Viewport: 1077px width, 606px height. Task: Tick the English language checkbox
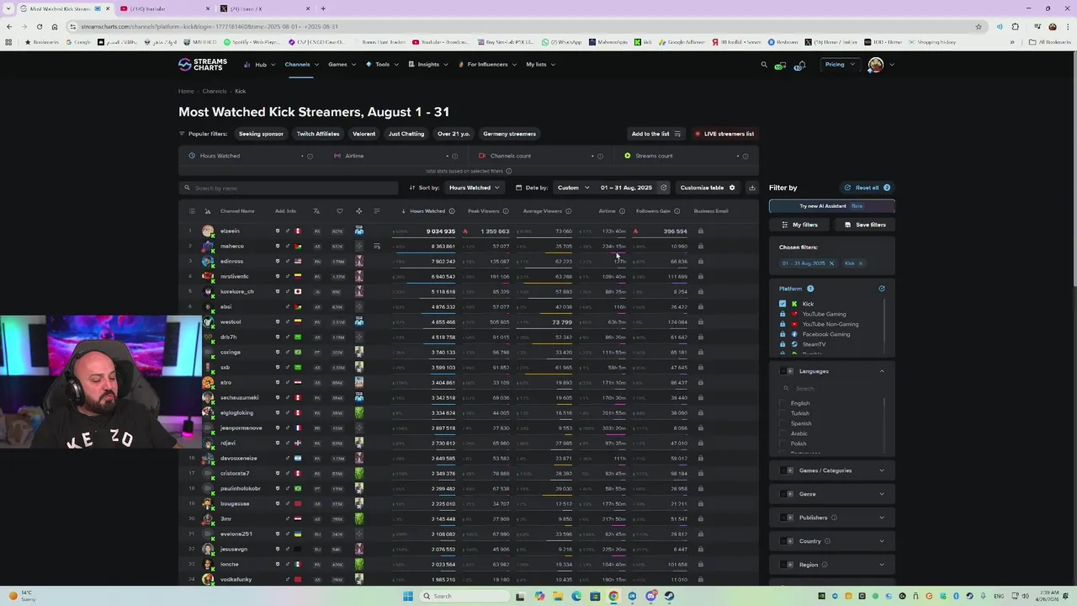(783, 403)
